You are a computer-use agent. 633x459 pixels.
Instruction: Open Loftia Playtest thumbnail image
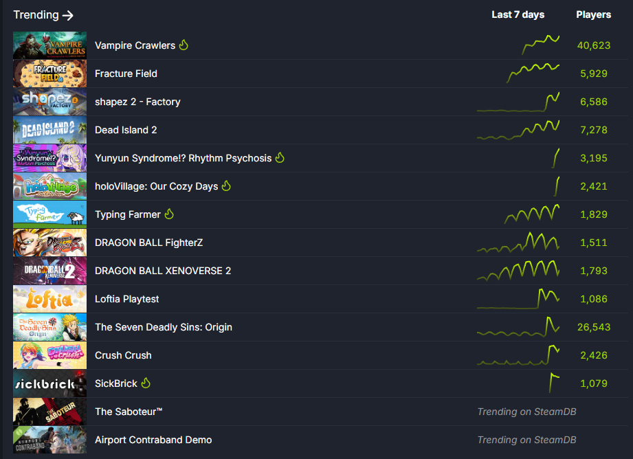pyautogui.click(x=49, y=299)
